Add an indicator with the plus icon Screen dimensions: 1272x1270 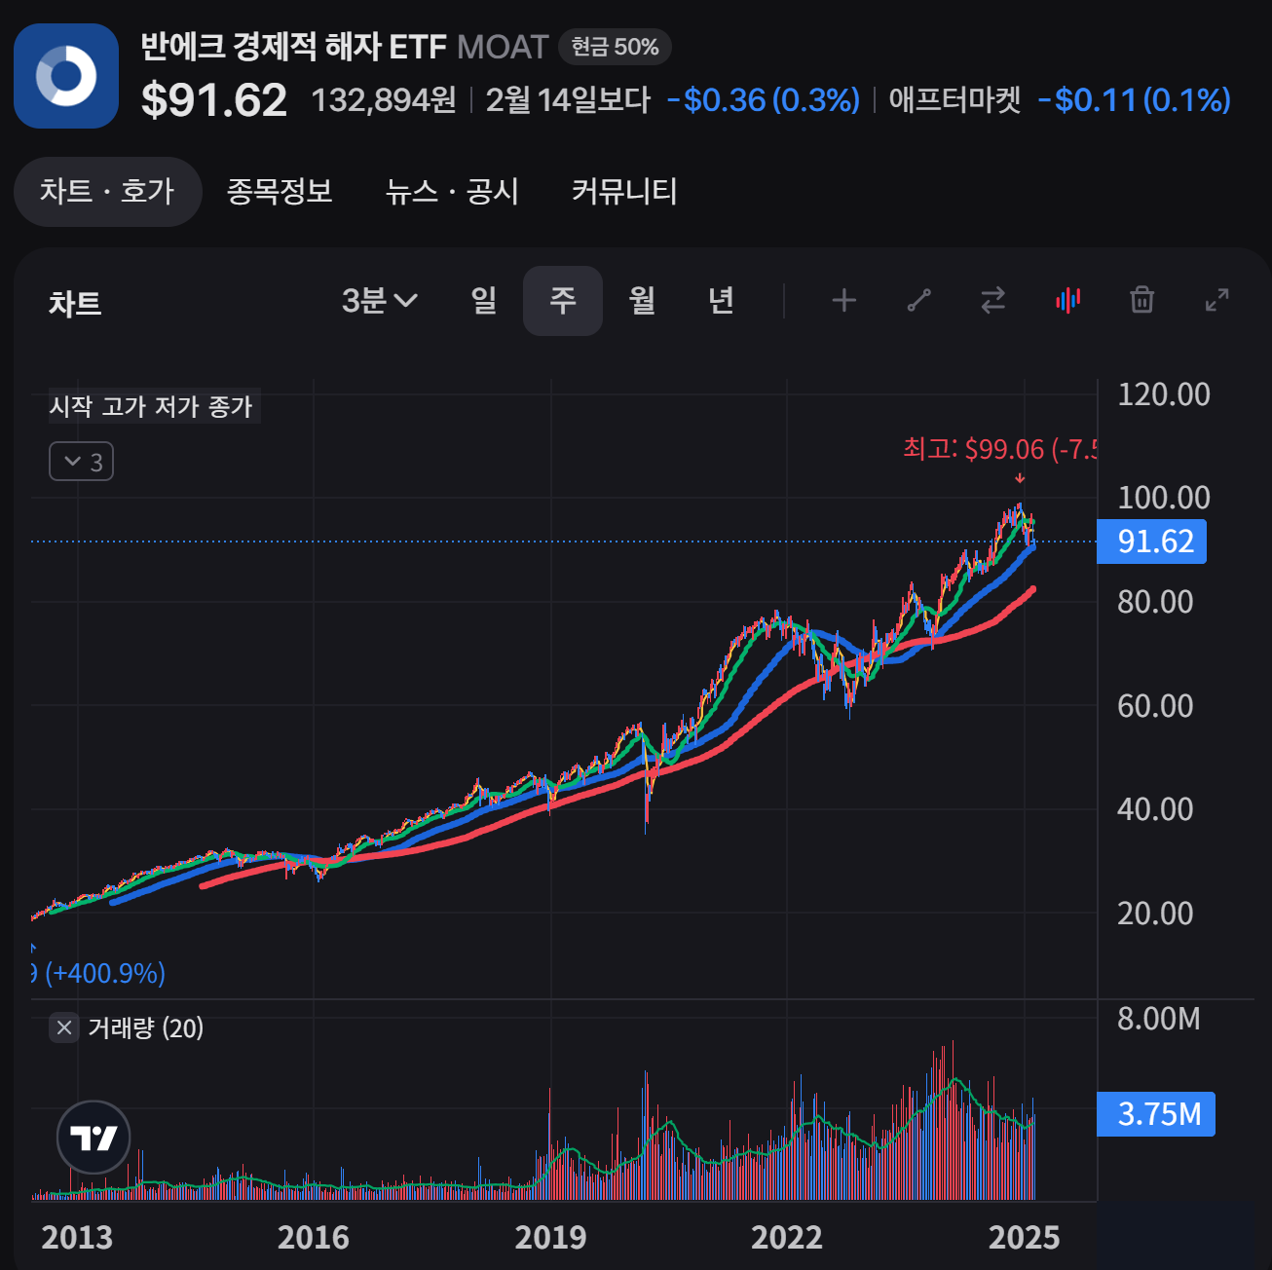coord(843,301)
